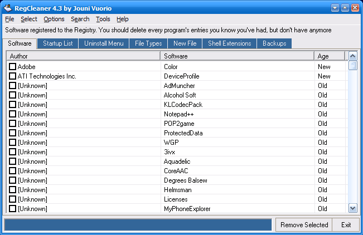
Task: Select the Alcohol Soft entry checkbox
Action: click(x=12, y=95)
